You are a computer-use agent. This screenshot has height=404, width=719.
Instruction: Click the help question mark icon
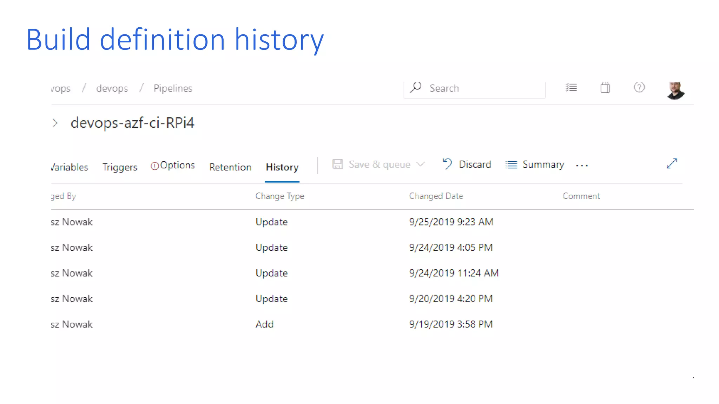[639, 87]
